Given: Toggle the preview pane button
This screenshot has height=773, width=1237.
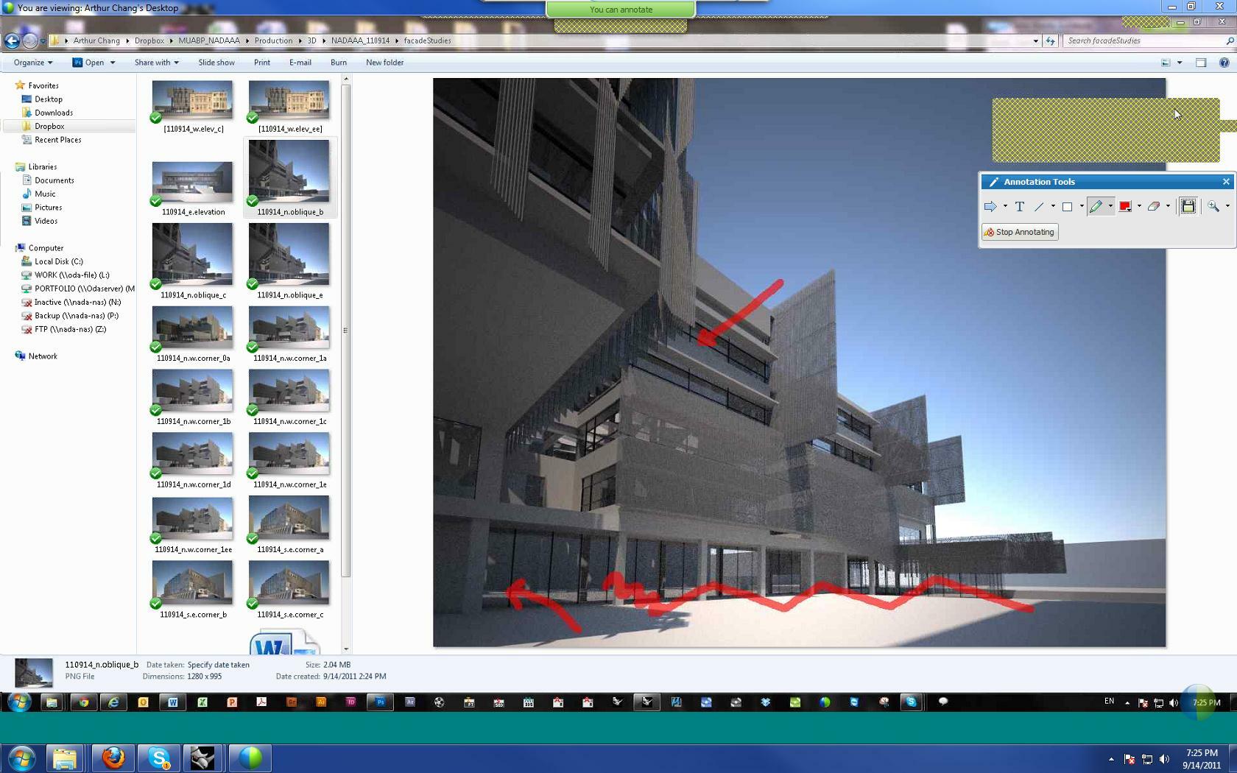Looking at the screenshot, I should point(1201,63).
